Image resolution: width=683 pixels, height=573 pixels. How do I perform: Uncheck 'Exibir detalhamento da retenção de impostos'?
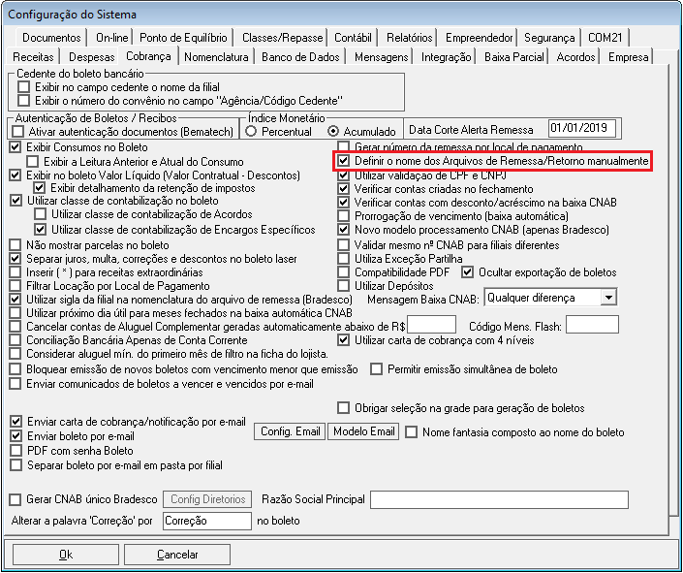pyautogui.click(x=39, y=188)
